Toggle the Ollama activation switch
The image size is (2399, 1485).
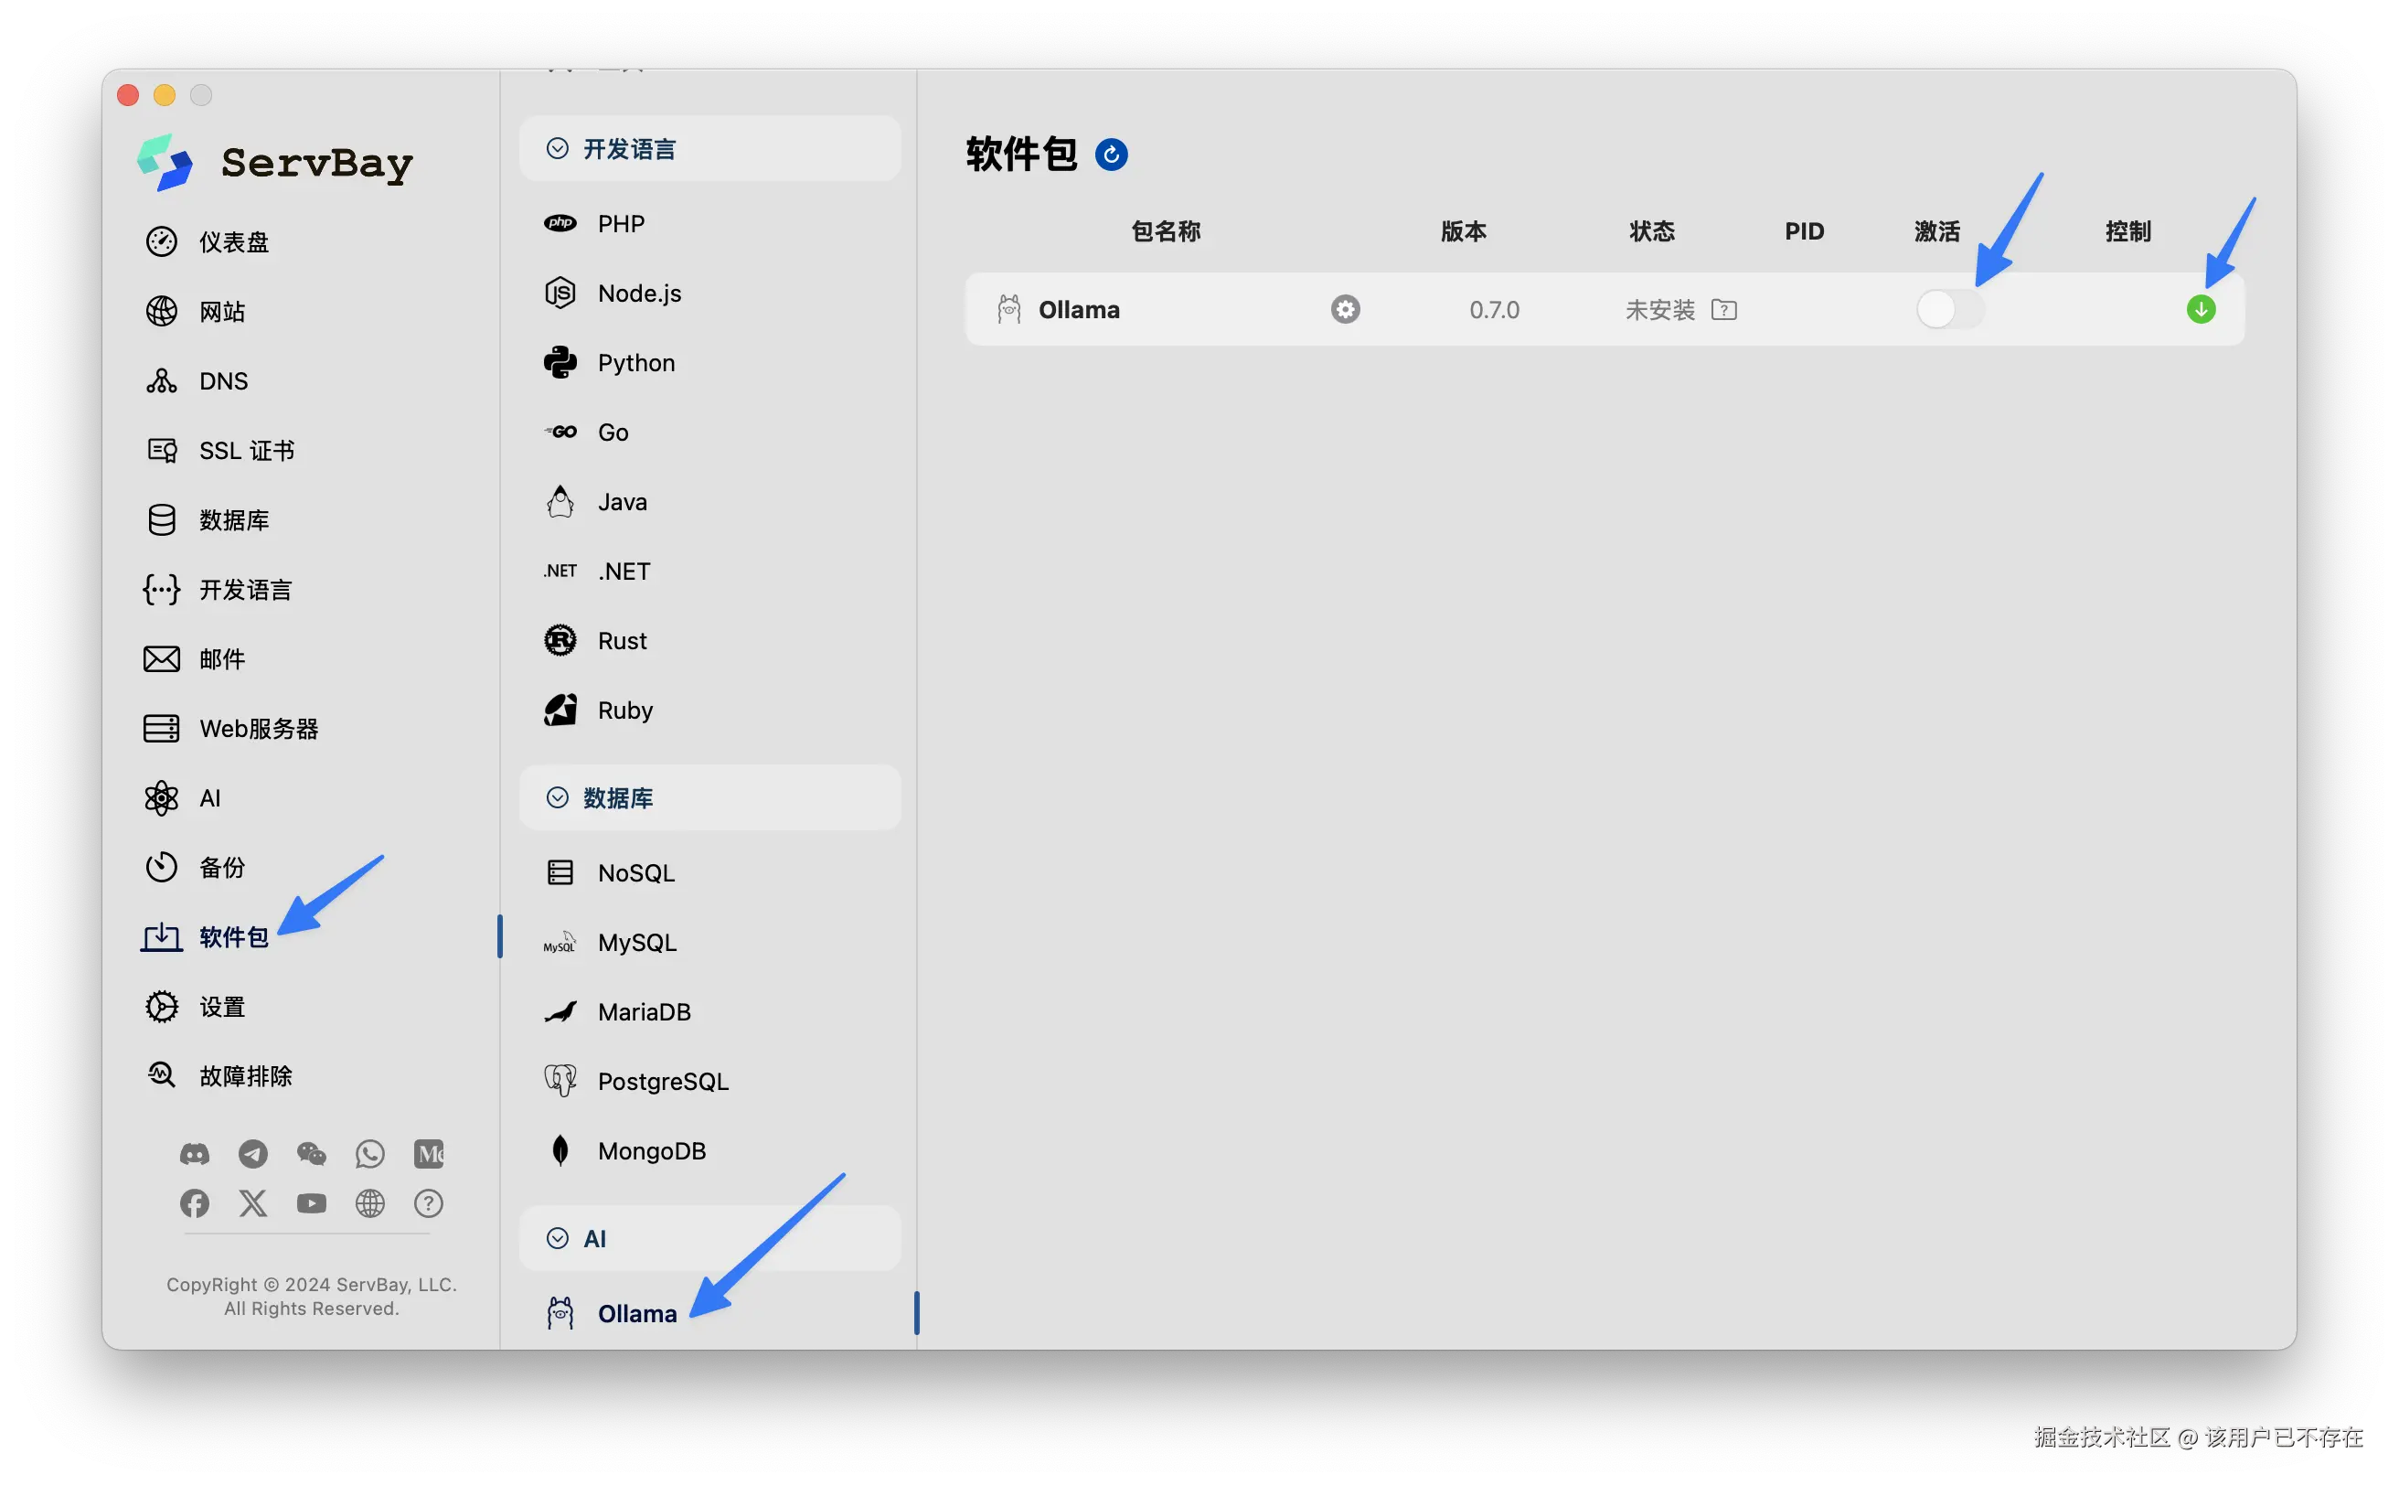coord(1949,309)
